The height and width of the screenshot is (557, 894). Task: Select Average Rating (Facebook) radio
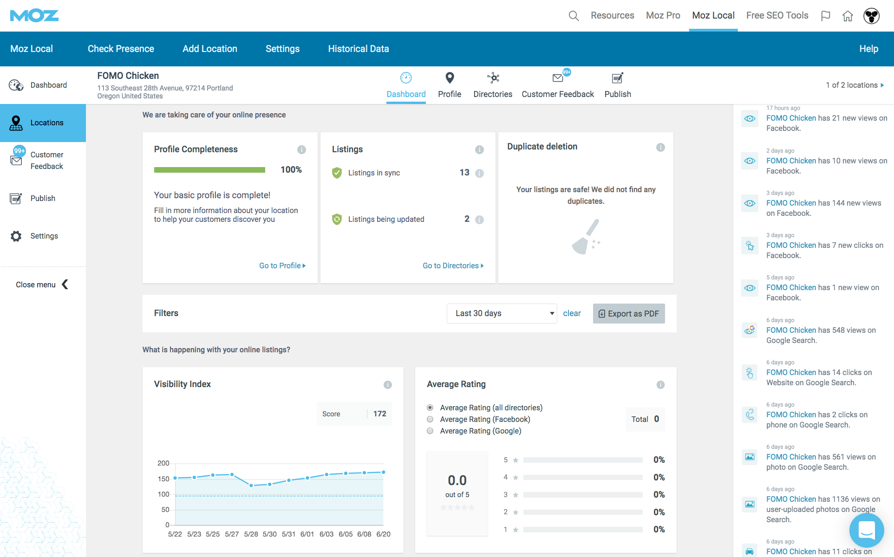(430, 419)
